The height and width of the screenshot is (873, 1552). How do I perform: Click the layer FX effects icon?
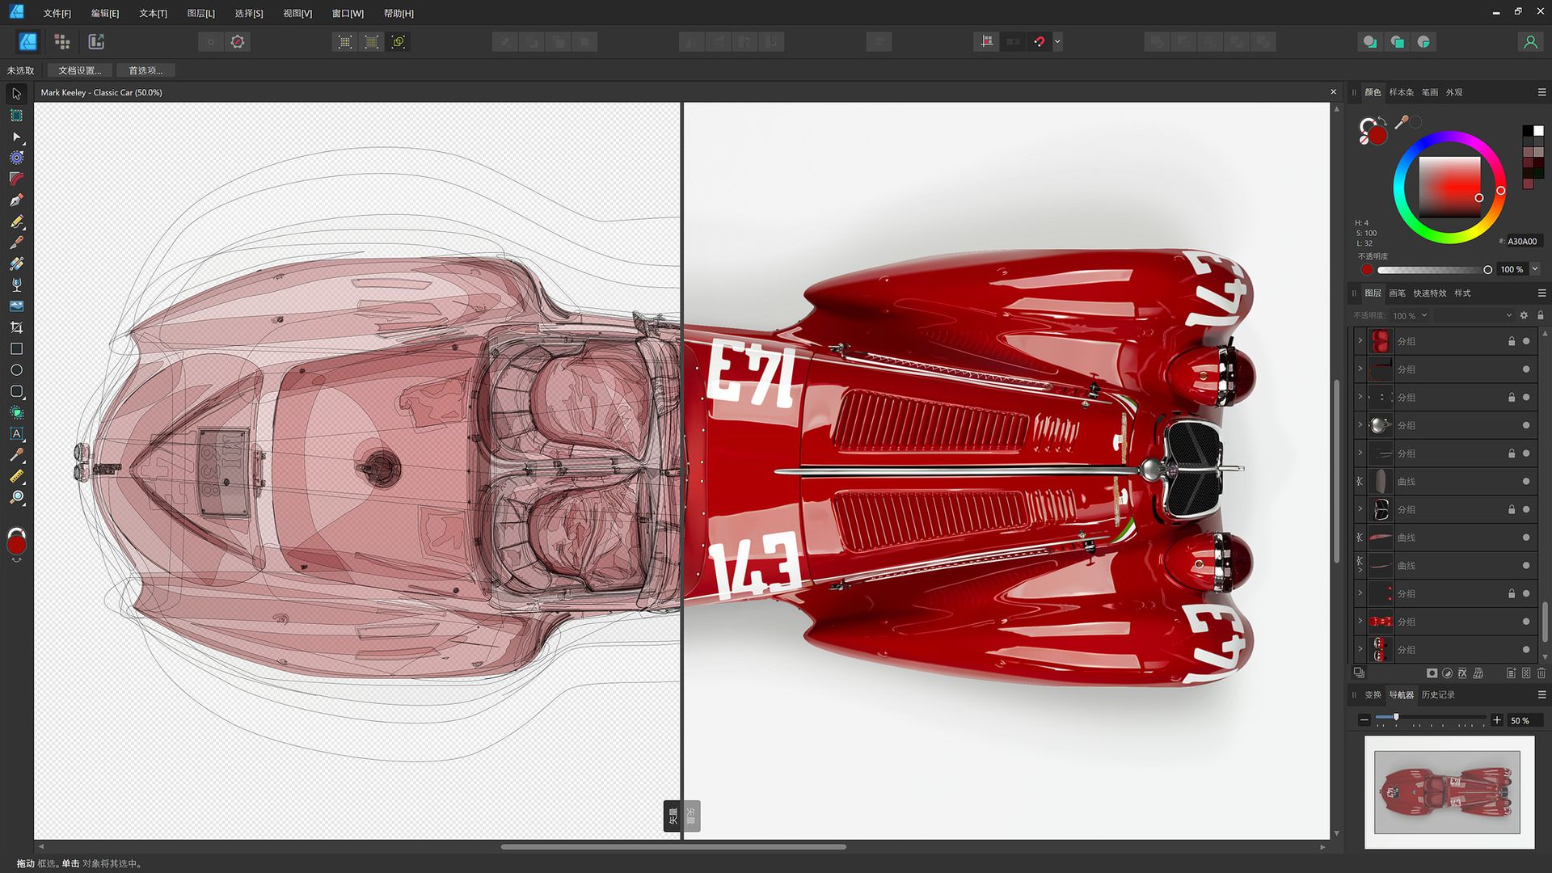click(x=1462, y=673)
